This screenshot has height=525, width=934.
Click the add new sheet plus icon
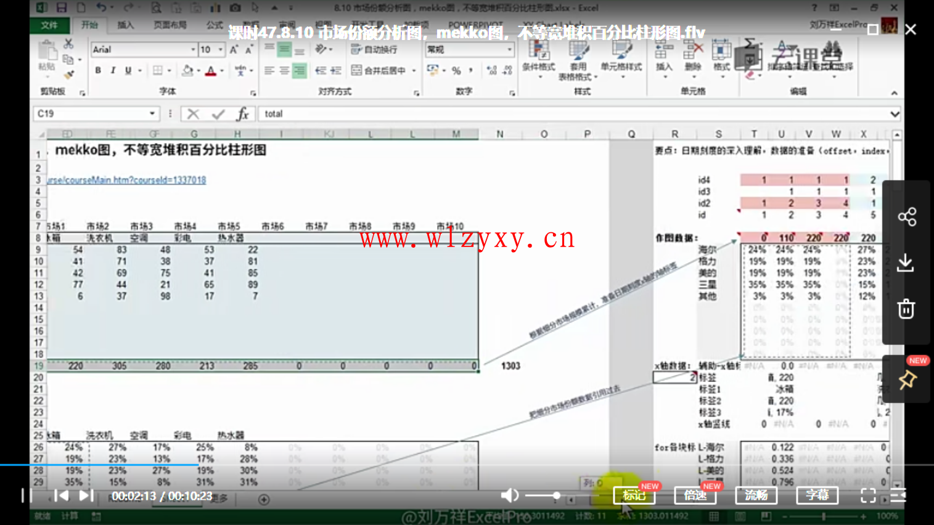pyautogui.click(x=264, y=500)
